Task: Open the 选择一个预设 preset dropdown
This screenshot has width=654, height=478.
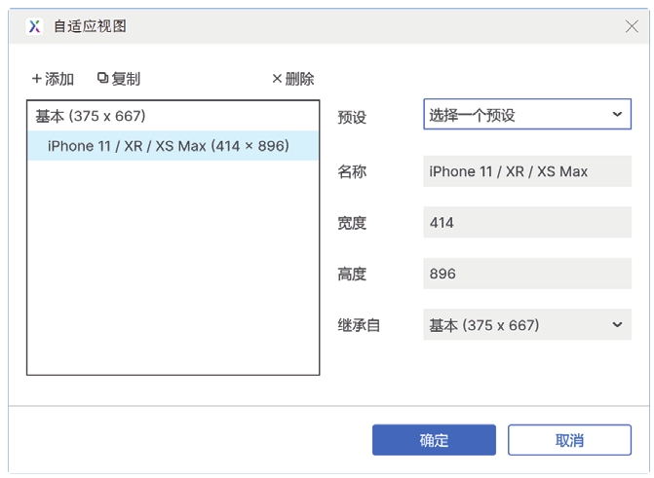Action: click(517, 115)
